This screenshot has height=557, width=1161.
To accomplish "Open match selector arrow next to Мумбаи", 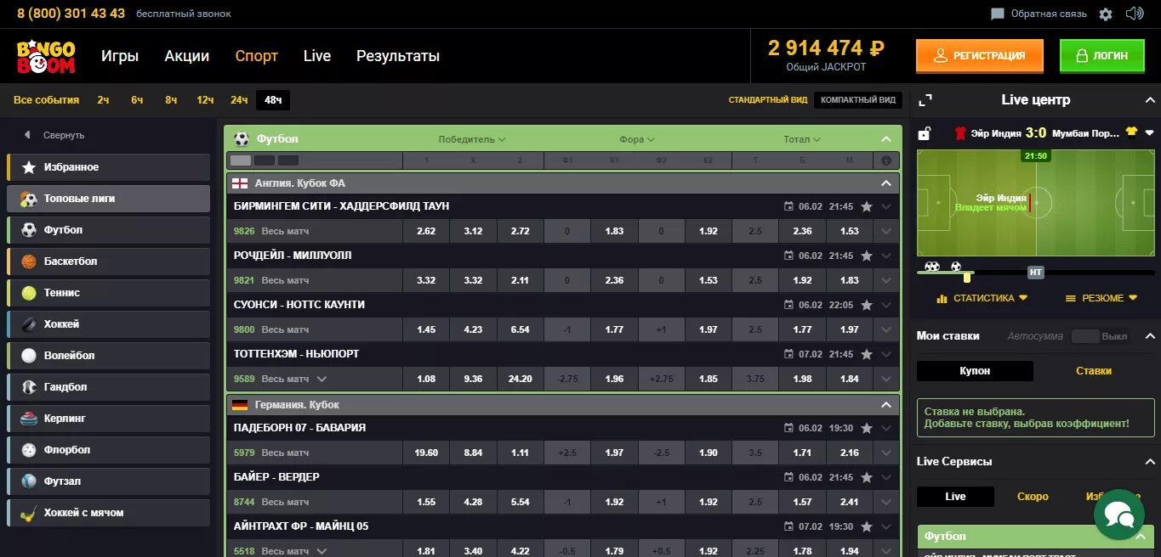I will 1150,133.
